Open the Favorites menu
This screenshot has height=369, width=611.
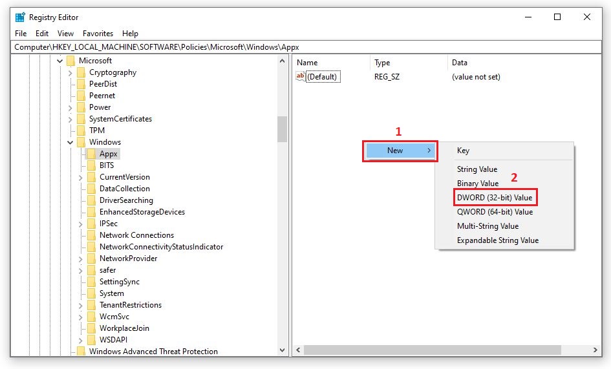tap(98, 34)
